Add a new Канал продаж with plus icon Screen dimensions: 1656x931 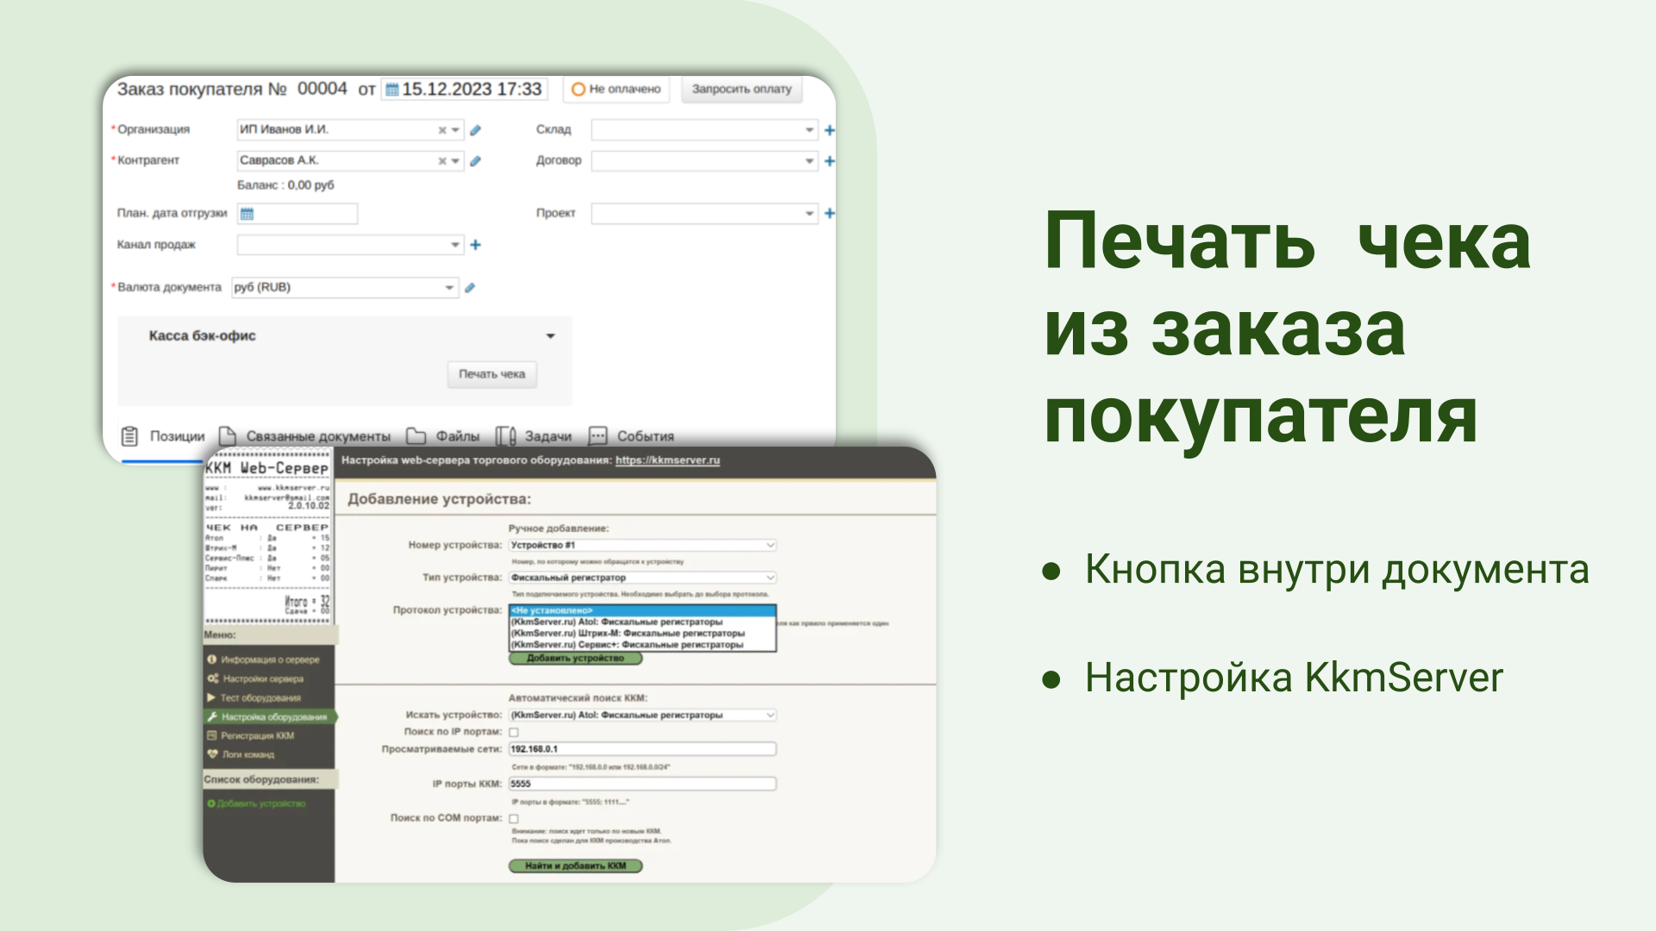(475, 245)
